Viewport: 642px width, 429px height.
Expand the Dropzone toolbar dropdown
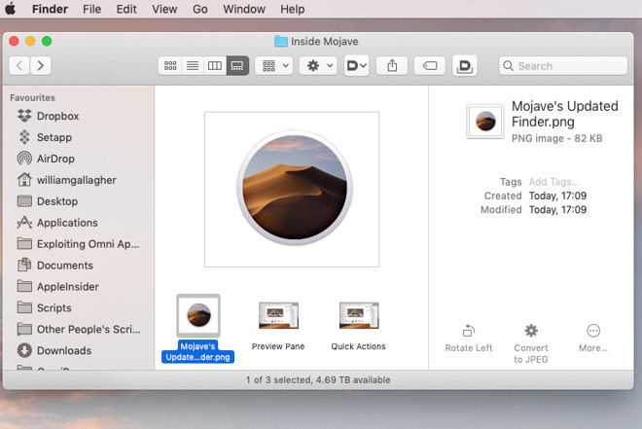point(356,65)
